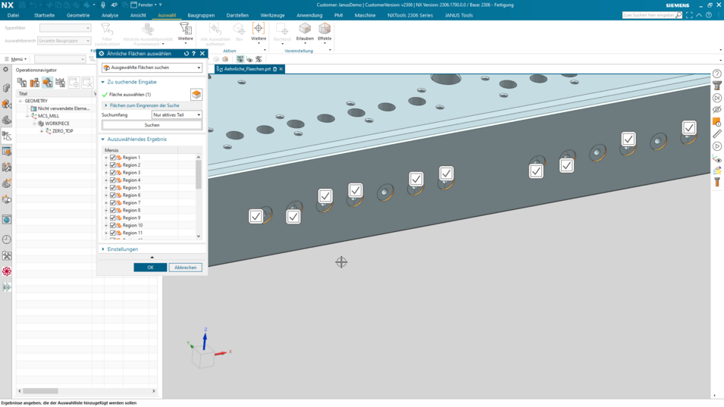Open the Typenfilter dropdown
This screenshot has height=407, width=724.
pyautogui.click(x=65, y=28)
